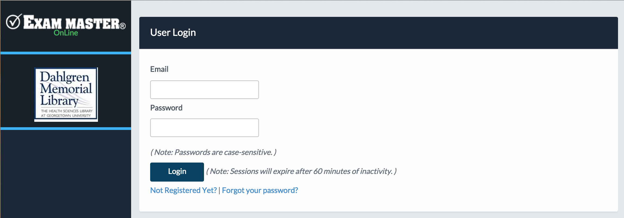Click the session expiry notice text
The height and width of the screenshot is (218, 624).
point(302,172)
